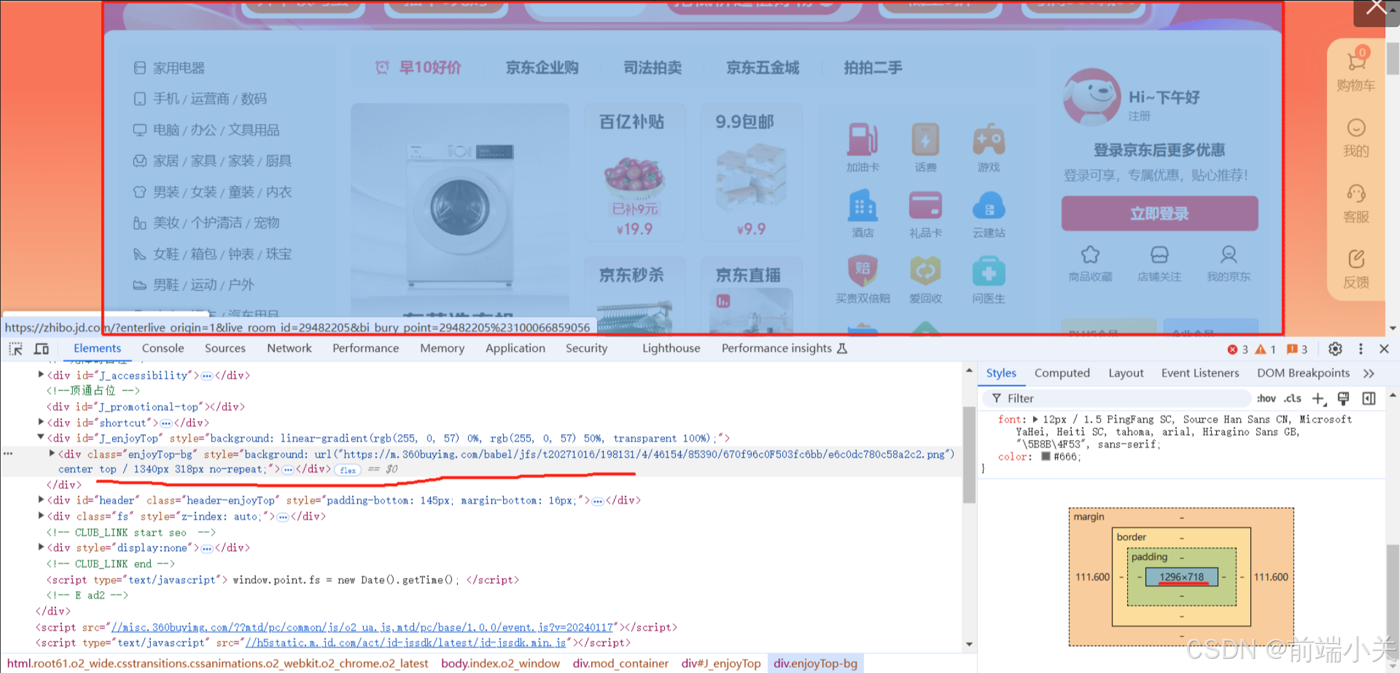Click the 话费 phone recharge icon

point(925,139)
